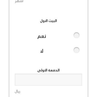97x97 pixels.
Task: Choose yes for first home question
Action: click(77, 35)
